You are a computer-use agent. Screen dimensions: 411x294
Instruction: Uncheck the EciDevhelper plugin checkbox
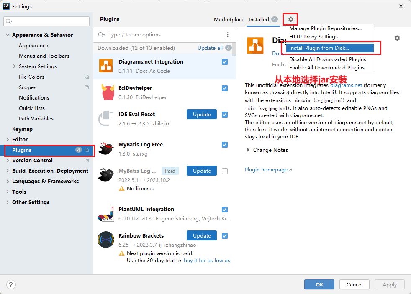pyautogui.click(x=225, y=88)
